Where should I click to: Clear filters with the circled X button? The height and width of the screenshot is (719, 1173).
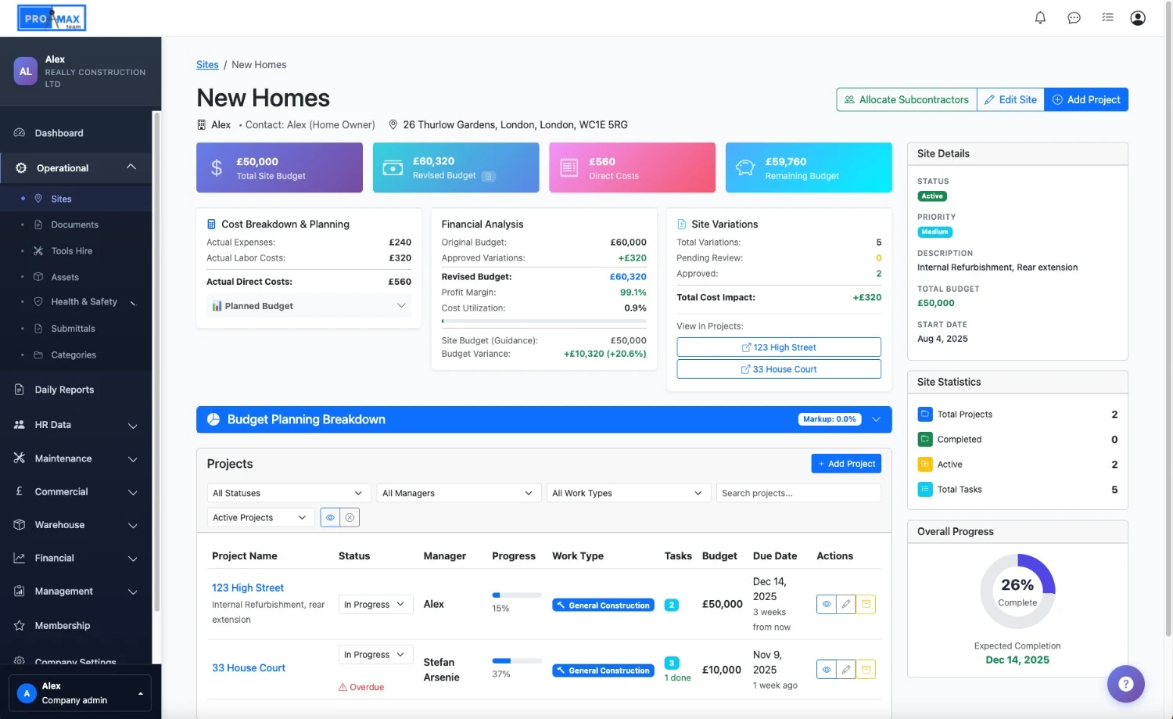tap(350, 517)
